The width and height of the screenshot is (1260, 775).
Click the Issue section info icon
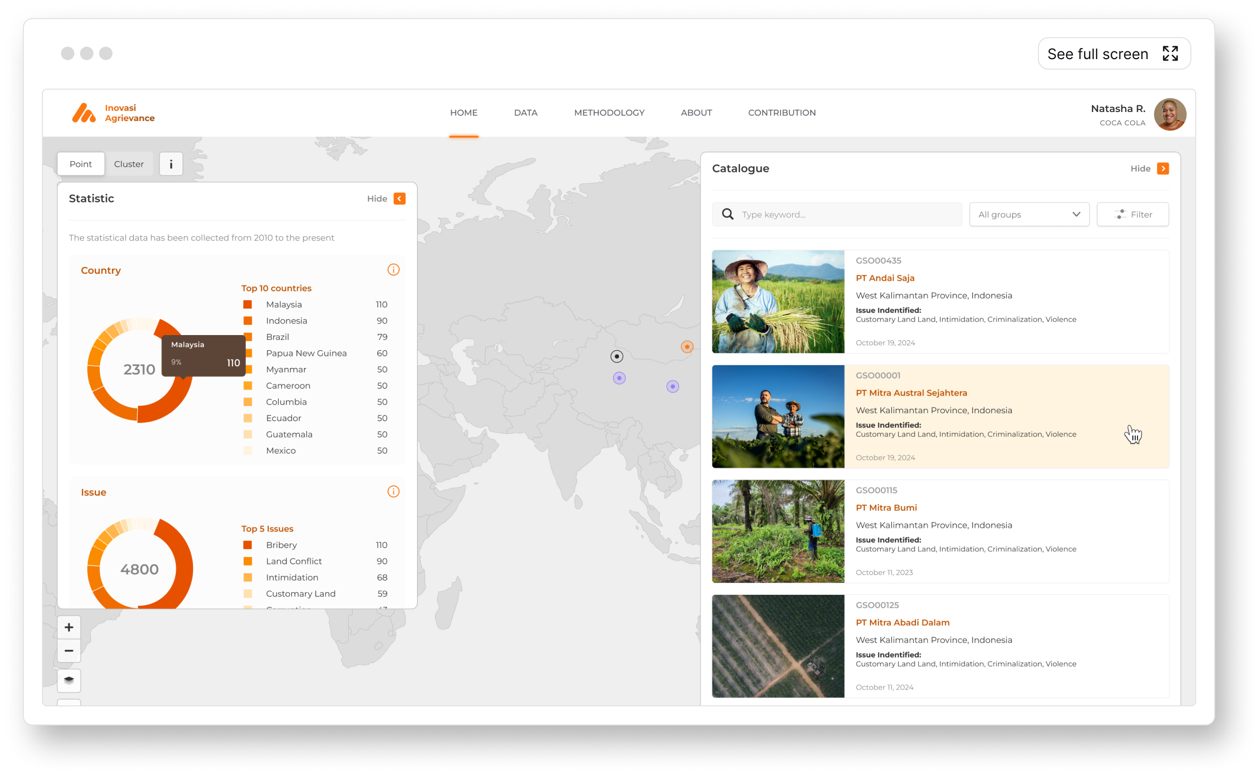393,491
